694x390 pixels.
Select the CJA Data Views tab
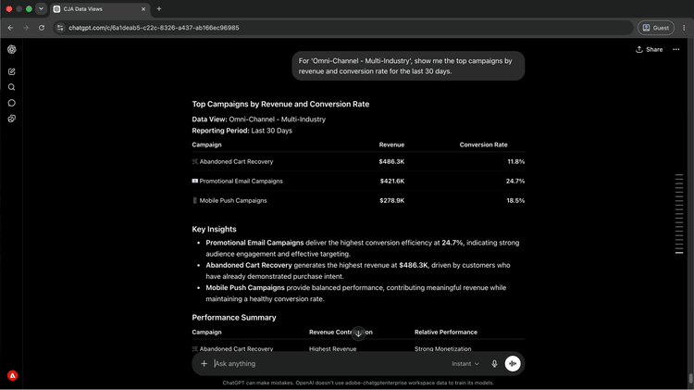(98, 9)
